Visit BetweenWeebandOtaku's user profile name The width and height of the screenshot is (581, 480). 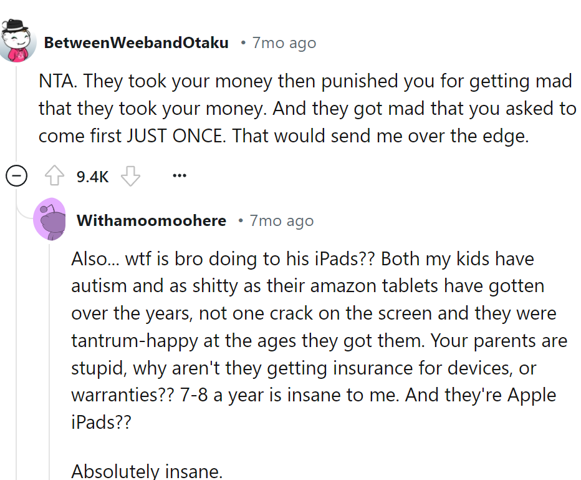[136, 43]
